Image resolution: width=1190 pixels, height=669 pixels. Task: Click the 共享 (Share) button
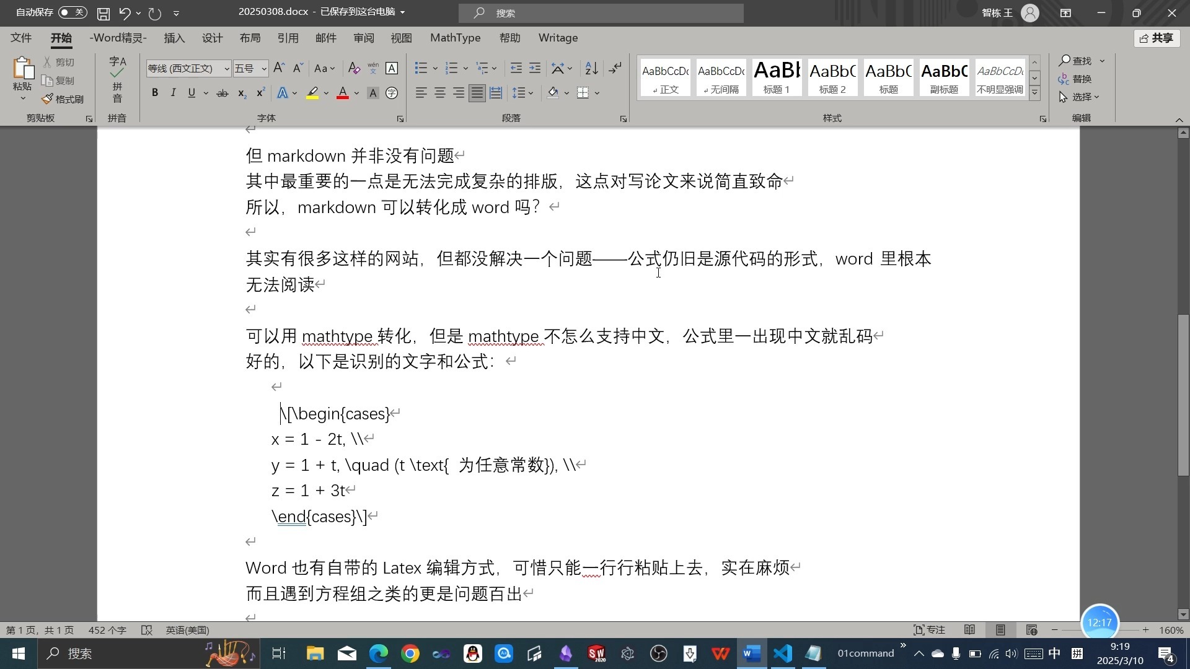pyautogui.click(x=1157, y=38)
